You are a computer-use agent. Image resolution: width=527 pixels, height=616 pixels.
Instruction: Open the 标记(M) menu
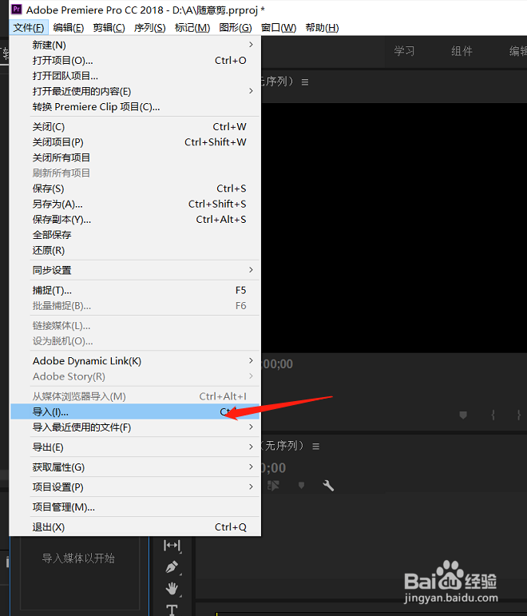(x=192, y=28)
